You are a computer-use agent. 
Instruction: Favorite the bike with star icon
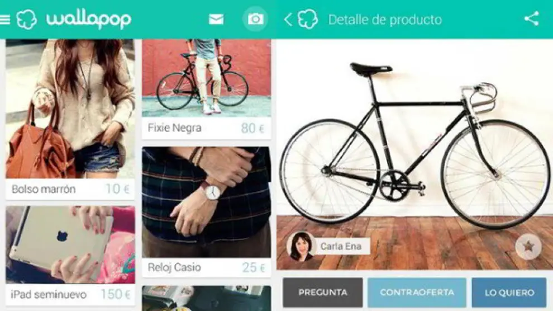click(528, 247)
